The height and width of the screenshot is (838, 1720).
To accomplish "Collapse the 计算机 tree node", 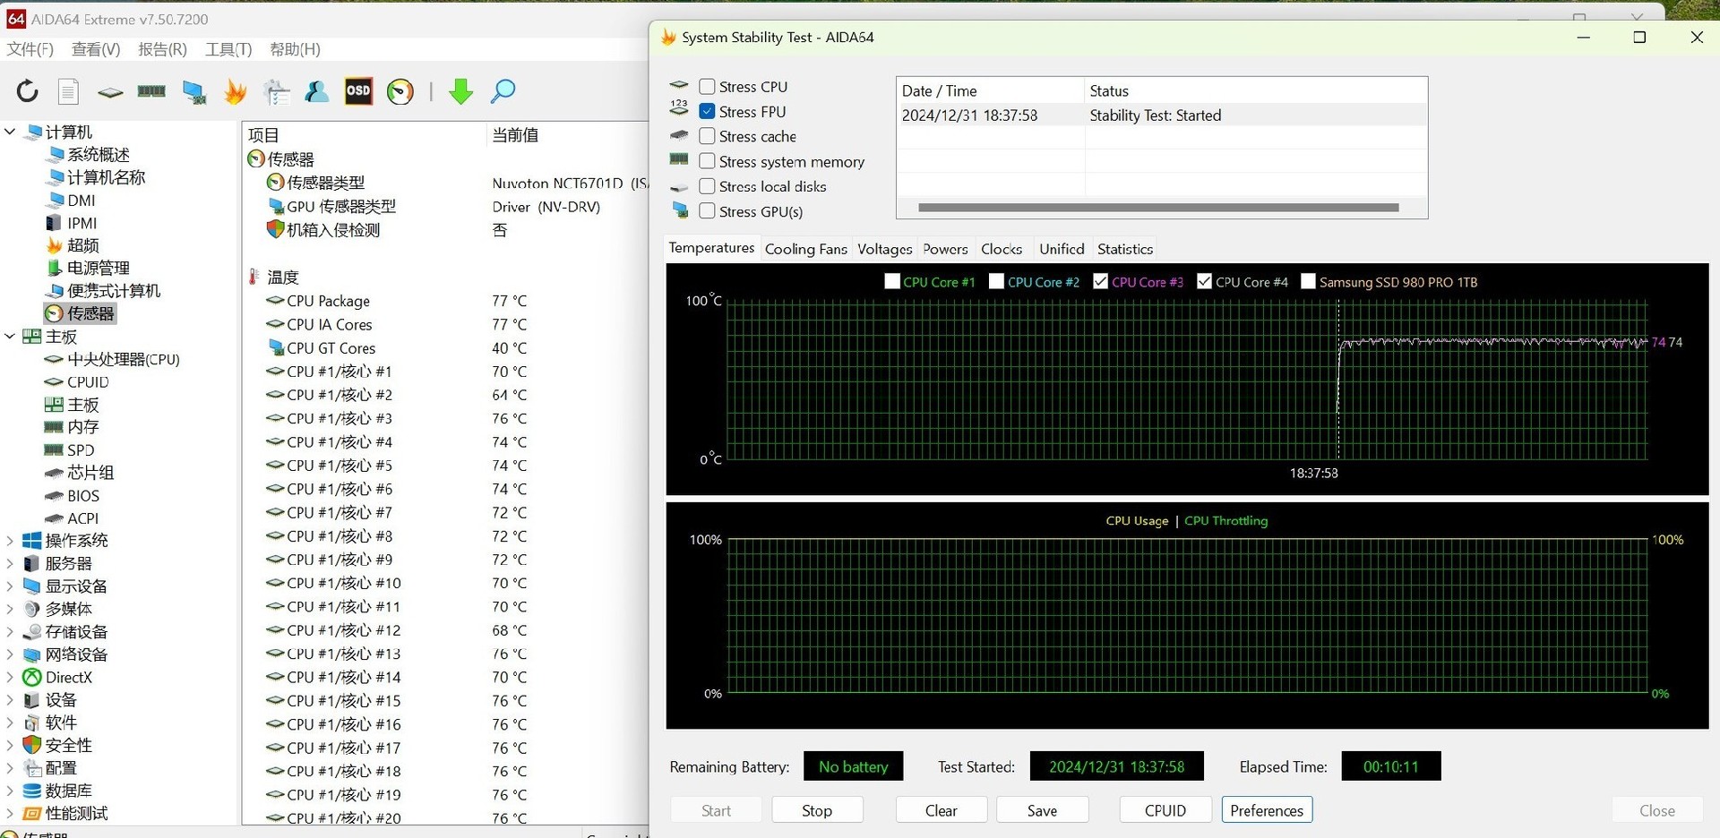I will (10, 132).
